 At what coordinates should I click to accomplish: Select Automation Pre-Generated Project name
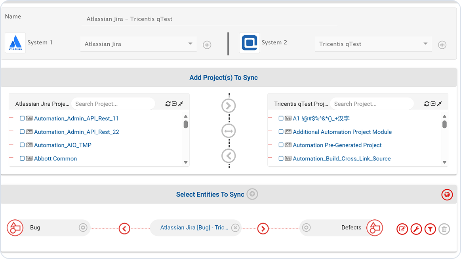pyautogui.click(x=337, y=145)
